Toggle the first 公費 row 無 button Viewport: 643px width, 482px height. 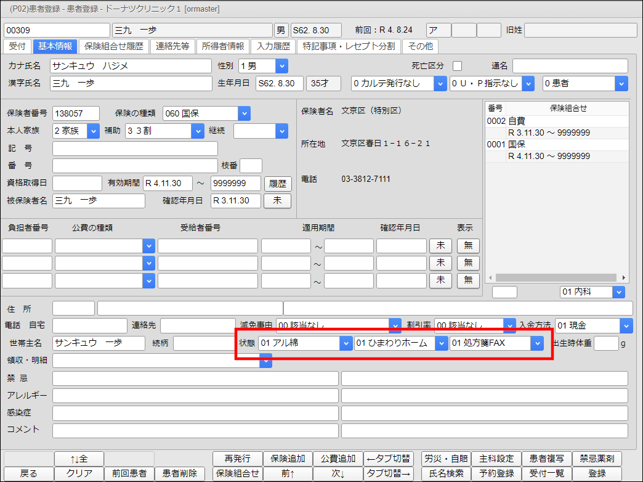467,245
